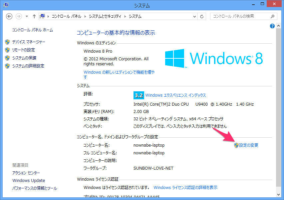
Task: Click the system icon in the title bar
Action: coord(6,5)
